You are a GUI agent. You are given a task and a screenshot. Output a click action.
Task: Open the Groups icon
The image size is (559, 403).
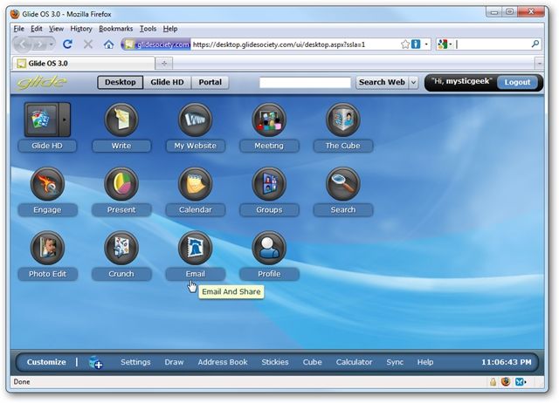269,184
